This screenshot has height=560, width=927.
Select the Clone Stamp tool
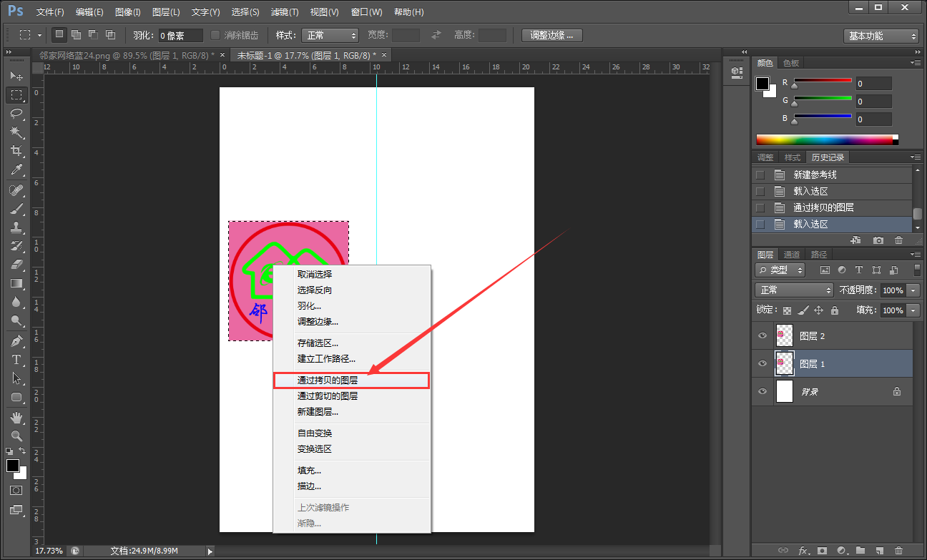(x=16, y=227)
